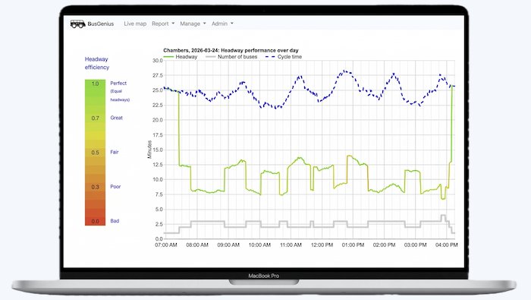Click the '25.0' y-axis value
This screenshot has width=531, height=300.
pos(158,90)
